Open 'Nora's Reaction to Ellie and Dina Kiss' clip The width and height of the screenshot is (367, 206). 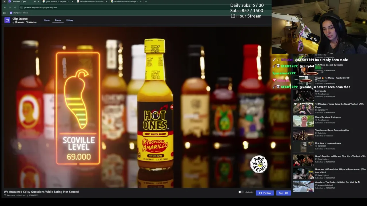[x=340, y=156]
